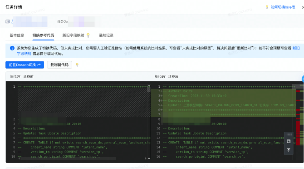Close the 任务详情 panel
304x169 pixels.
(303, 7)
